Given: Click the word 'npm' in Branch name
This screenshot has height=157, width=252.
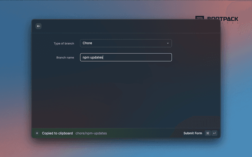Looking at the screenshot, I should click(86, 57).
